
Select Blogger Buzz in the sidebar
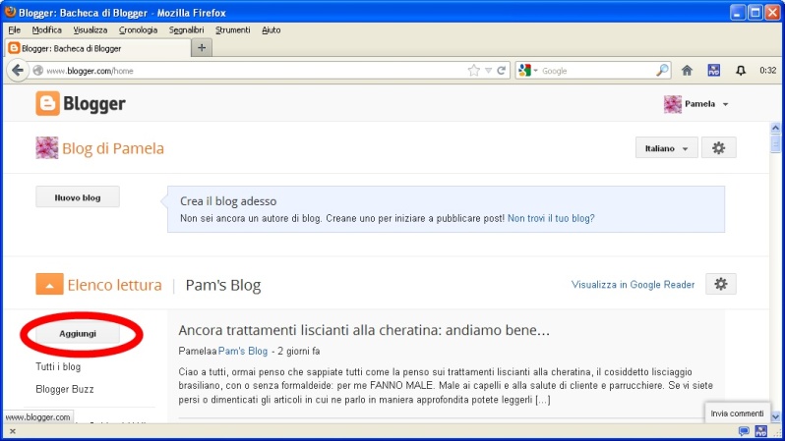point(65,389)
